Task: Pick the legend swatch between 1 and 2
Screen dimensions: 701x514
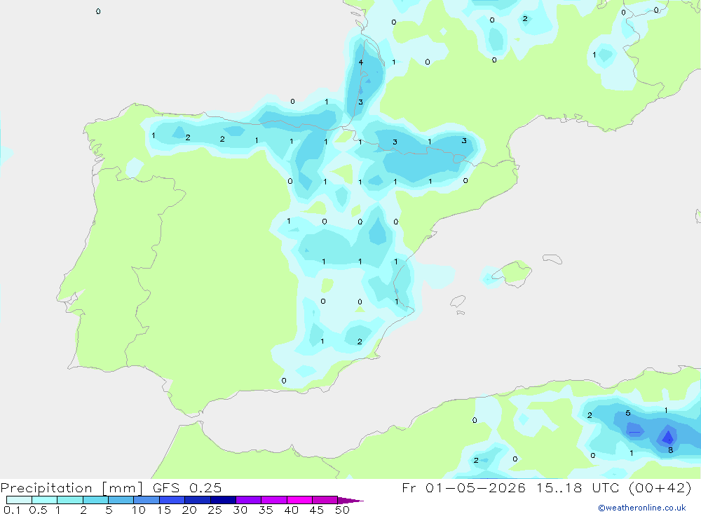Action: [69, 500]
